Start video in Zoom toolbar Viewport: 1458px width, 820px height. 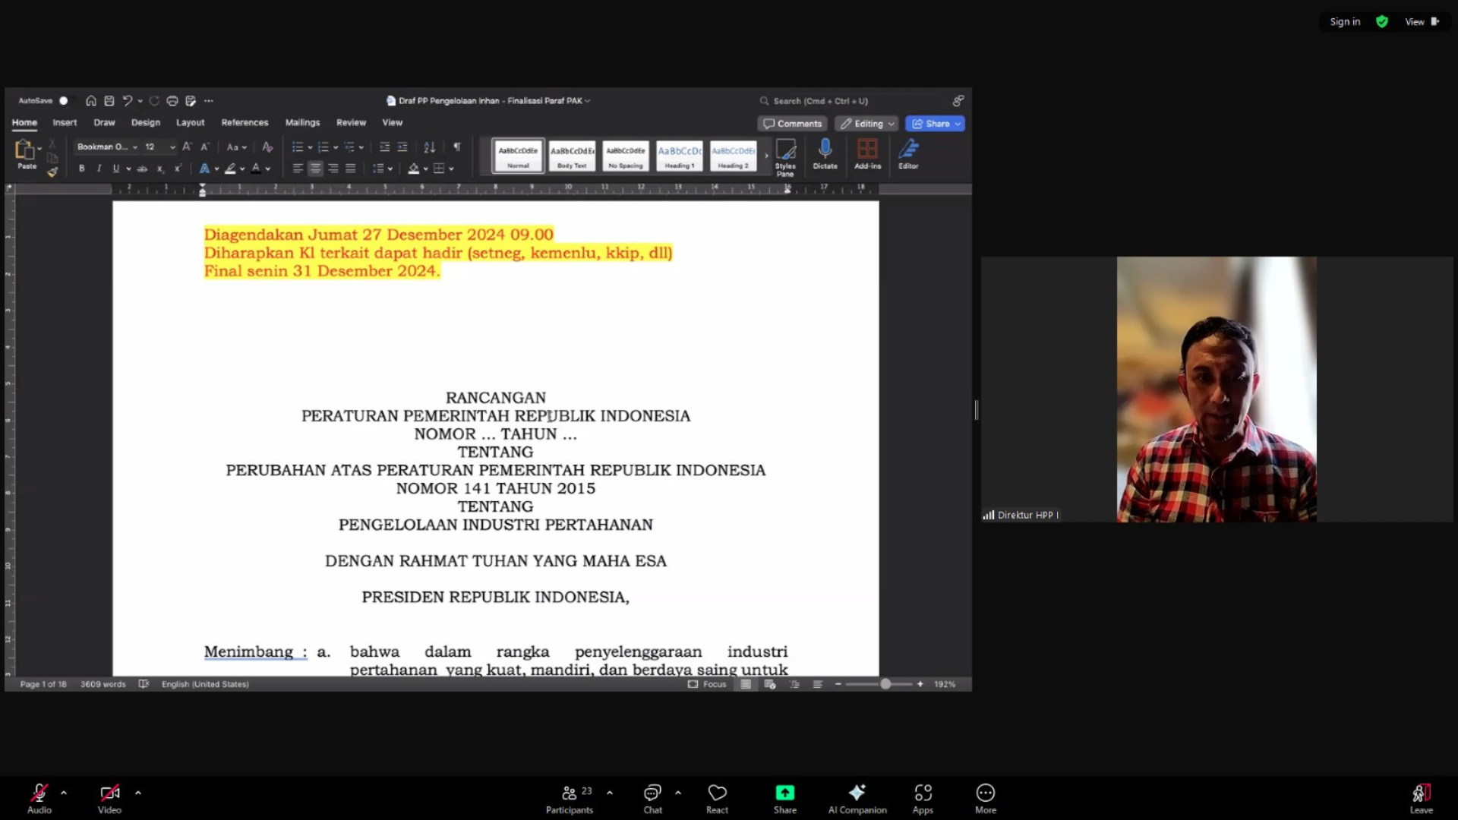(x=109, y=799)
